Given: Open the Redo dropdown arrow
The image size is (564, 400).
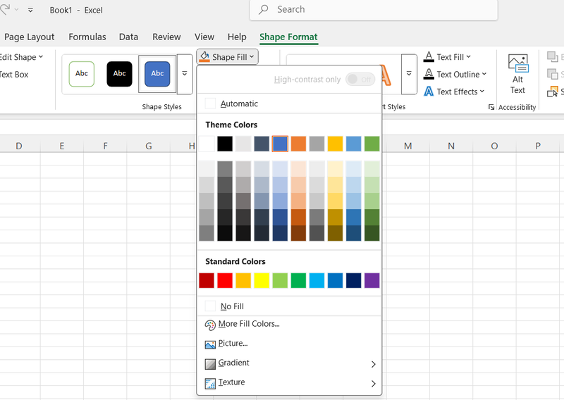Looking at the screenshot, I should coord(16,10).
